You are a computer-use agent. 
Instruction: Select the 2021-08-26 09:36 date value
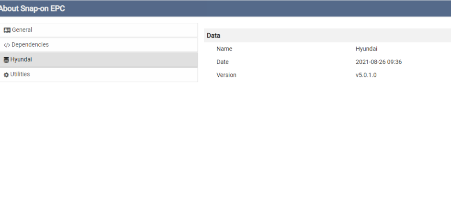click(378, 62)
